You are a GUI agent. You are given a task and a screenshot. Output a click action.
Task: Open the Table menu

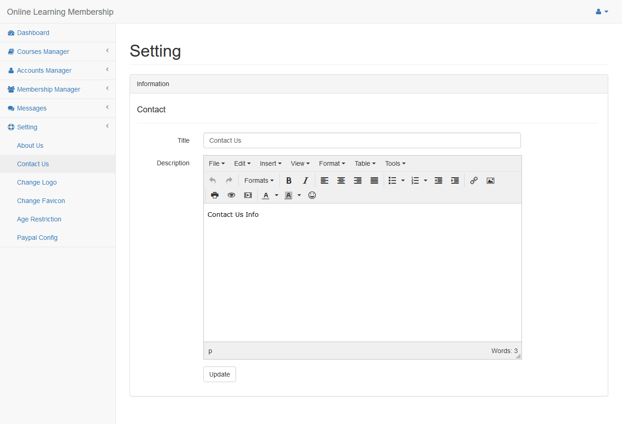click(365, 163)
